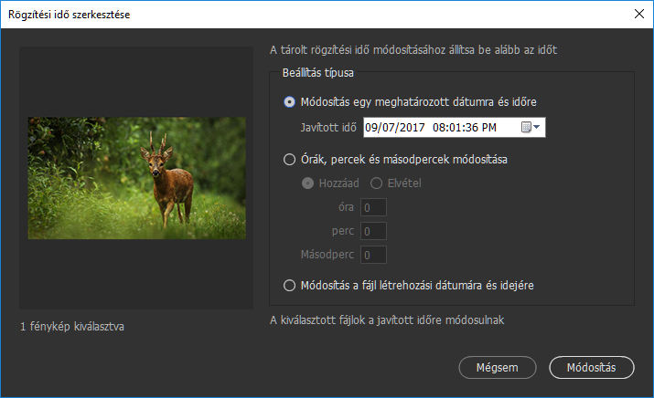This screenshot has height=398, width=654.
Task: Click the PM indicator in the time
Action: [488, 128]
